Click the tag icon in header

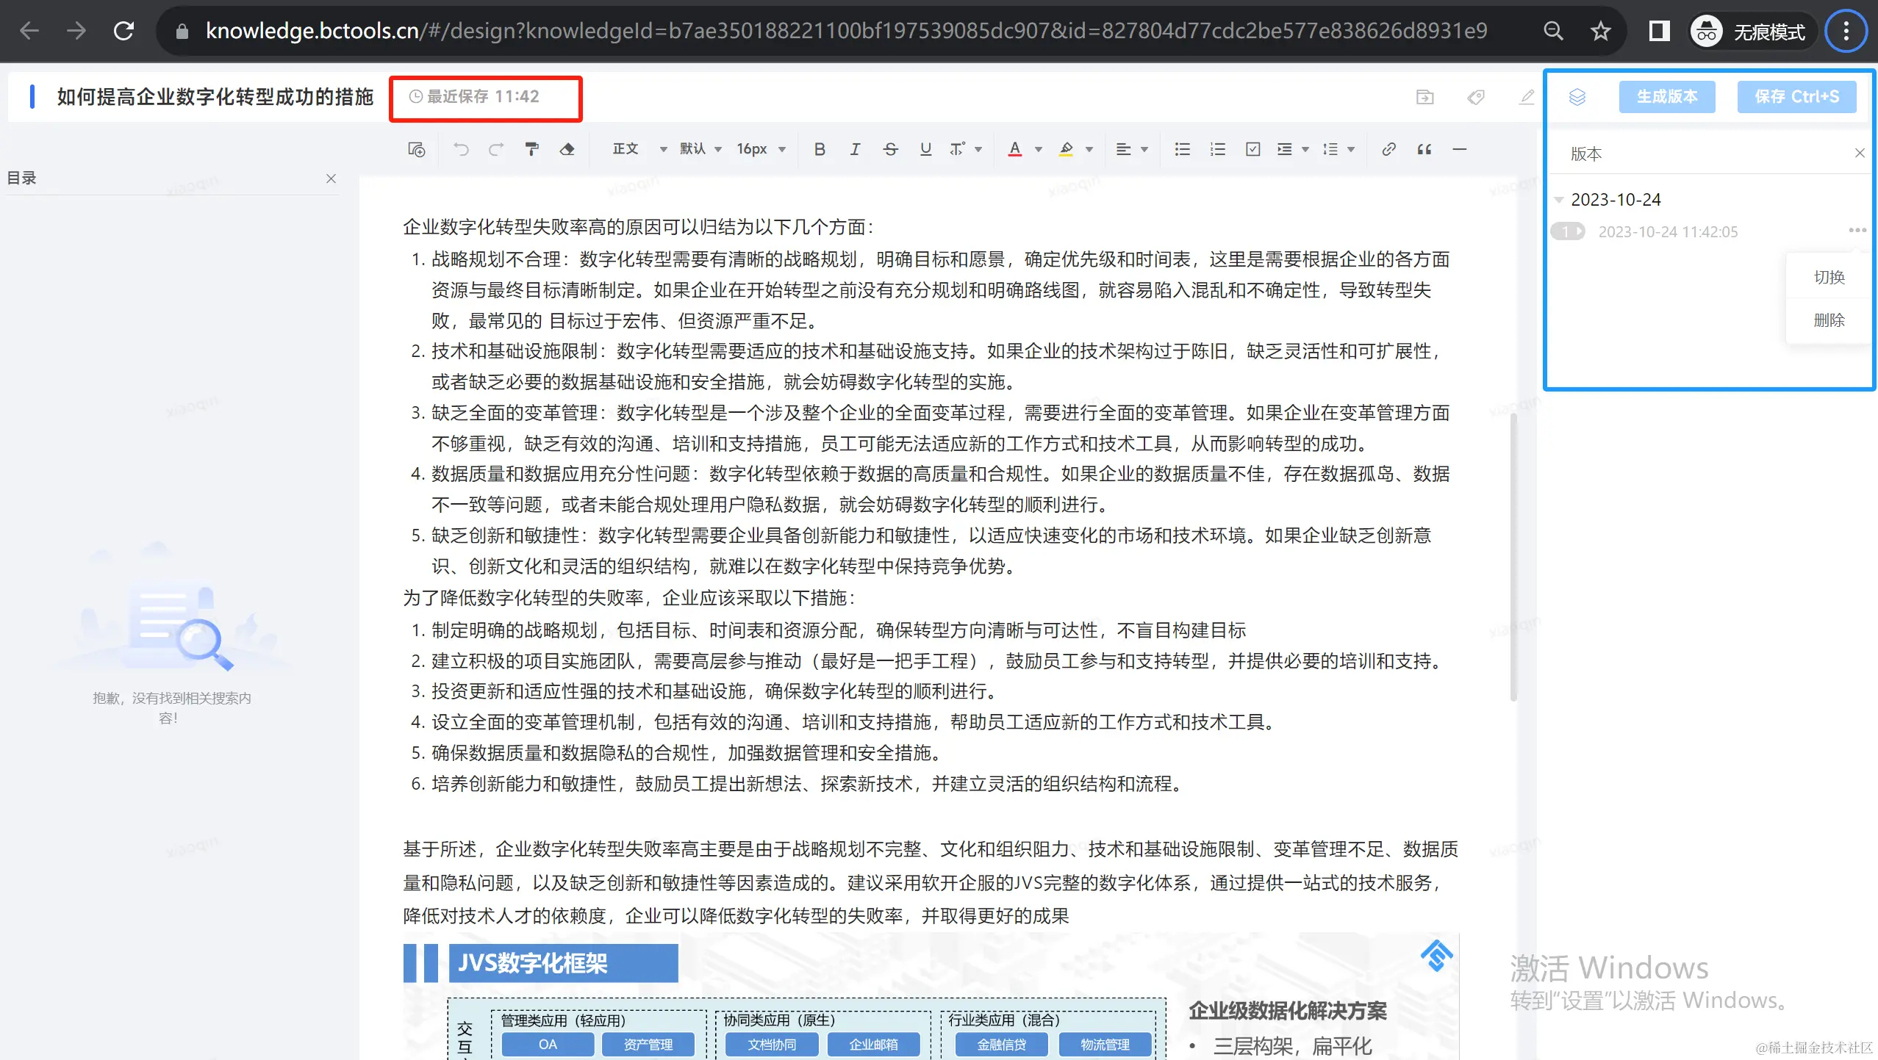pos(1475,97)
